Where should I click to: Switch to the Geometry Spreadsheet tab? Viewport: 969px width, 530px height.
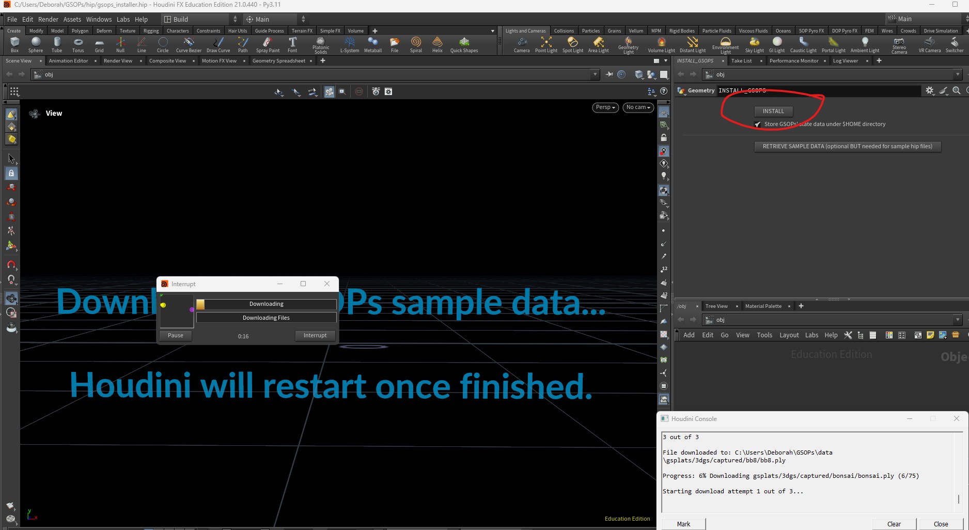click(x=278, y=61)
